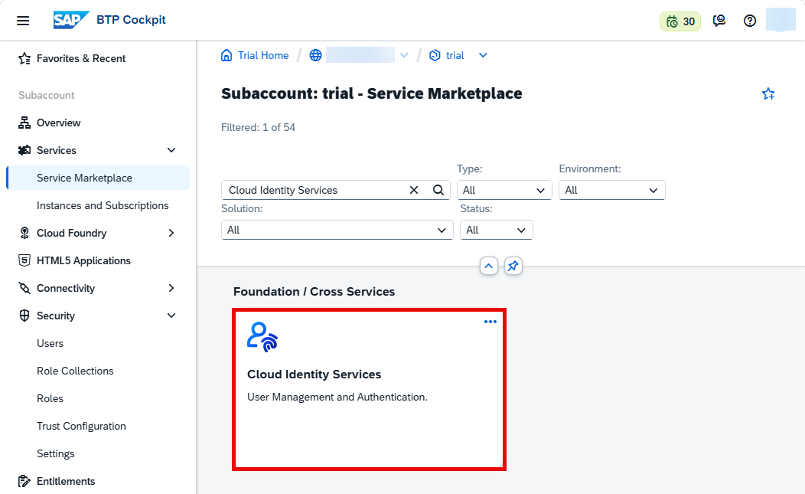Click the Foundation / Cross Services heading

pyautogui.click(x=315, y=292)
